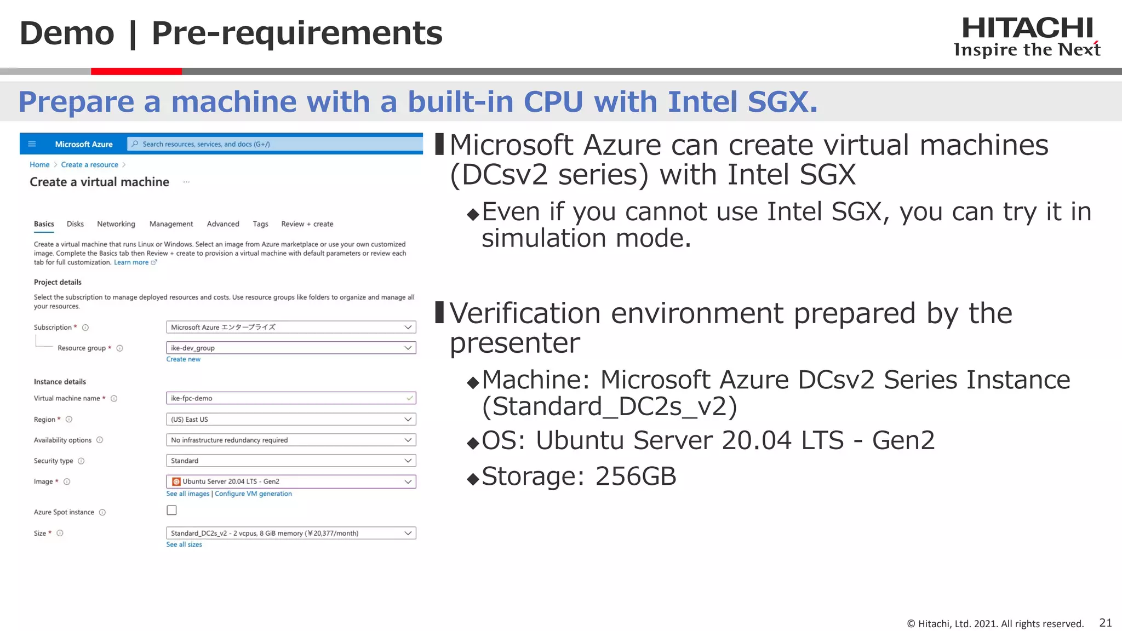Viewport: 1122px width, 631px height.
Task: Open the Azure hamburger menu
Action: click(32, 144)
